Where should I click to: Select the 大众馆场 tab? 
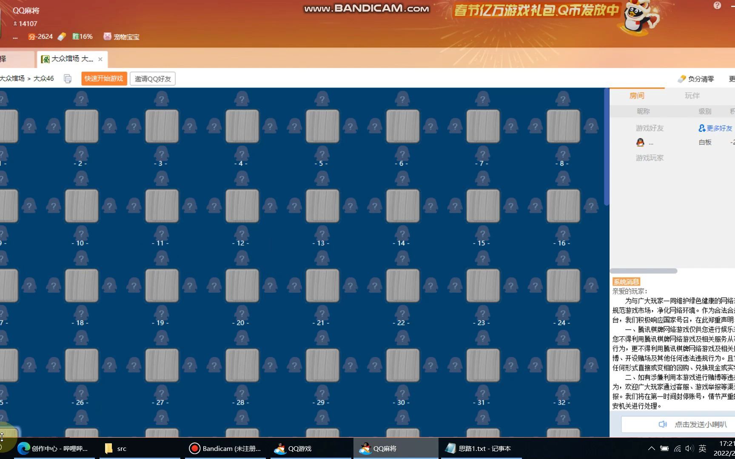pos(72,59)
